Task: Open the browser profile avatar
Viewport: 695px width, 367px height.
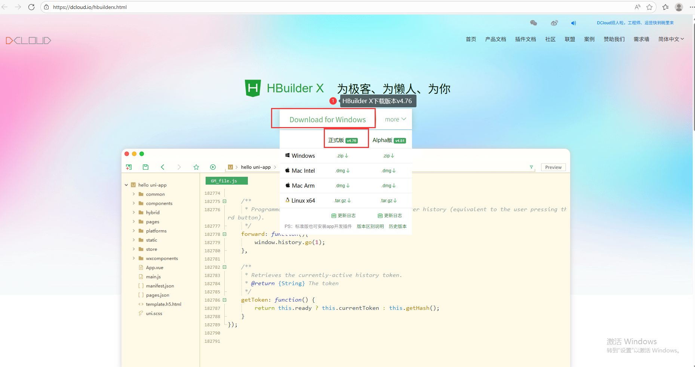Action: click(679, 7)
